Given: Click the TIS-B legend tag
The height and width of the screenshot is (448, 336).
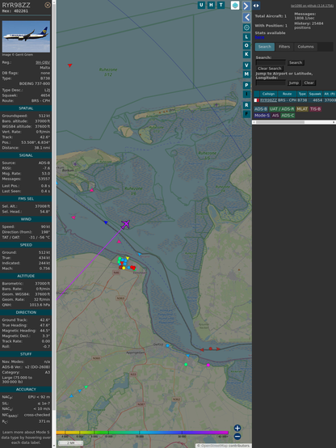Looking at the screenshot, I should 316,109.
